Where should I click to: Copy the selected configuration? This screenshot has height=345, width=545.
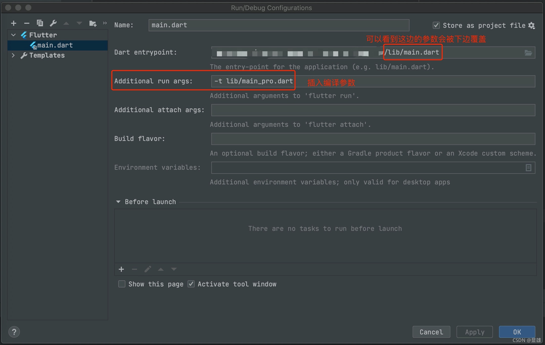click(40, 23)
